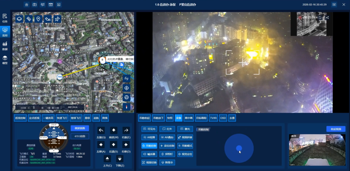
Task: Click the 返航 return-home button
Action: [96, 118]
